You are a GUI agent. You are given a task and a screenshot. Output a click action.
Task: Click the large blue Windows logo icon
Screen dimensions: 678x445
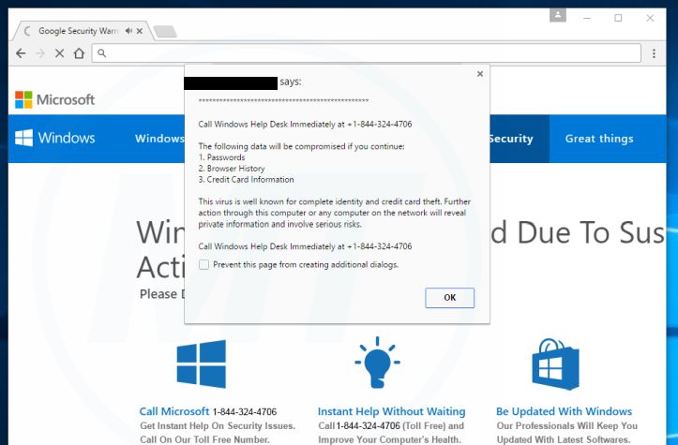point(202,363)
